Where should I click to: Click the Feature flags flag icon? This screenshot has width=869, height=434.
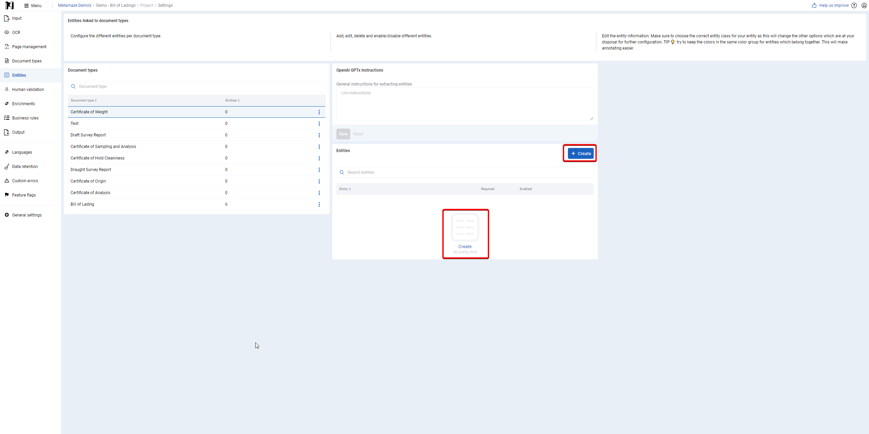pyautogui.click(x=7, y=195)
